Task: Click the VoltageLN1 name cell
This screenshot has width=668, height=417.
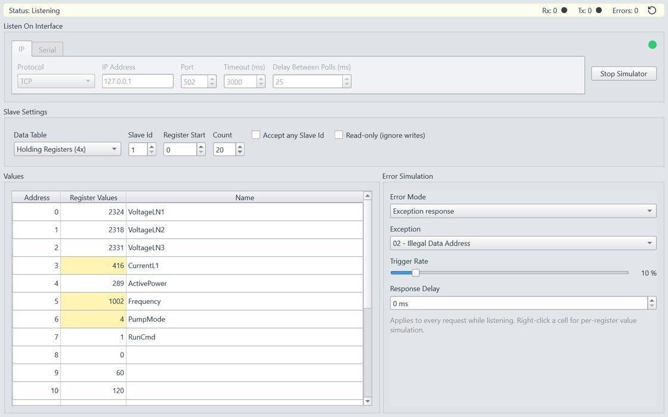Action: pos(245,212)
